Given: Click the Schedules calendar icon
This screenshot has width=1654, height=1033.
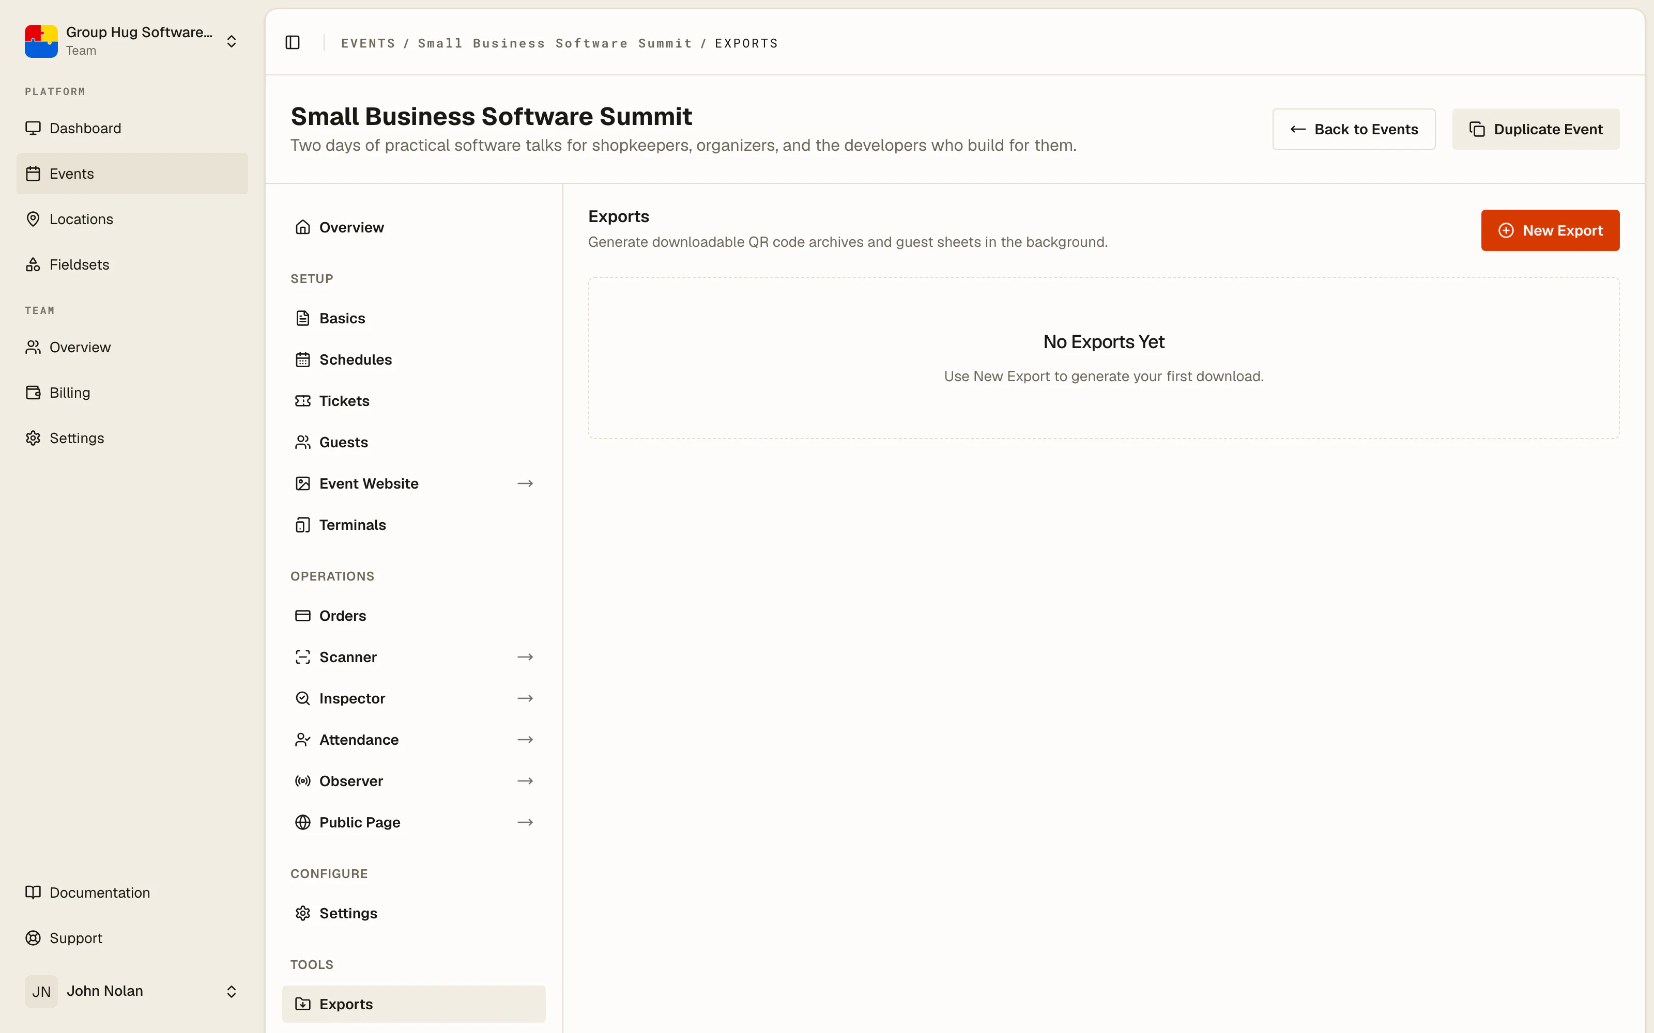Looking at the screenshot, I should pos(303,359).
